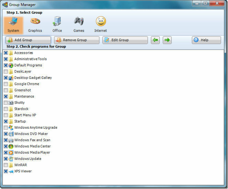Screen dimensions: 228x189
Task: Open Help
Action: pos(206,40)
